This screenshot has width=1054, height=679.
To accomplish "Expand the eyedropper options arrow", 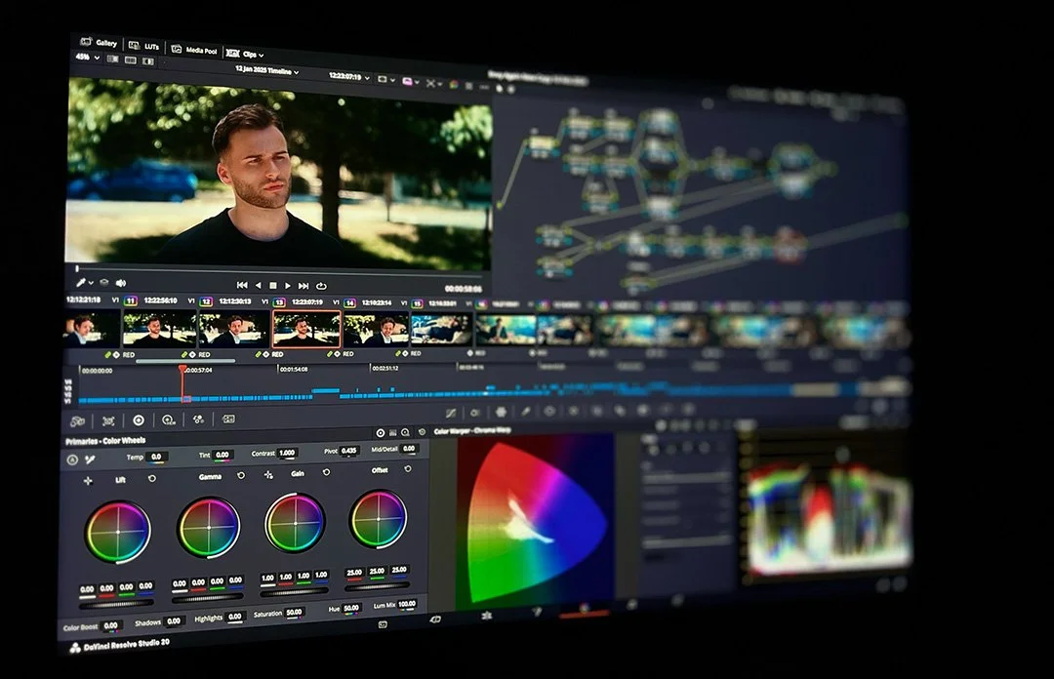I will (91, 283).
